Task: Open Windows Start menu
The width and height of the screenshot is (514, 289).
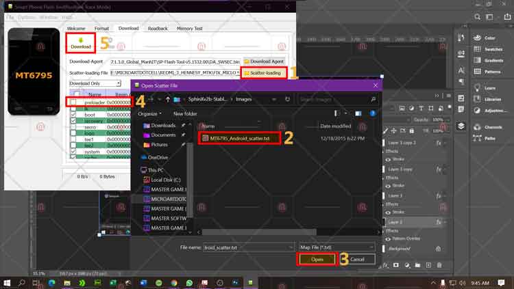Action: point(6,283)
